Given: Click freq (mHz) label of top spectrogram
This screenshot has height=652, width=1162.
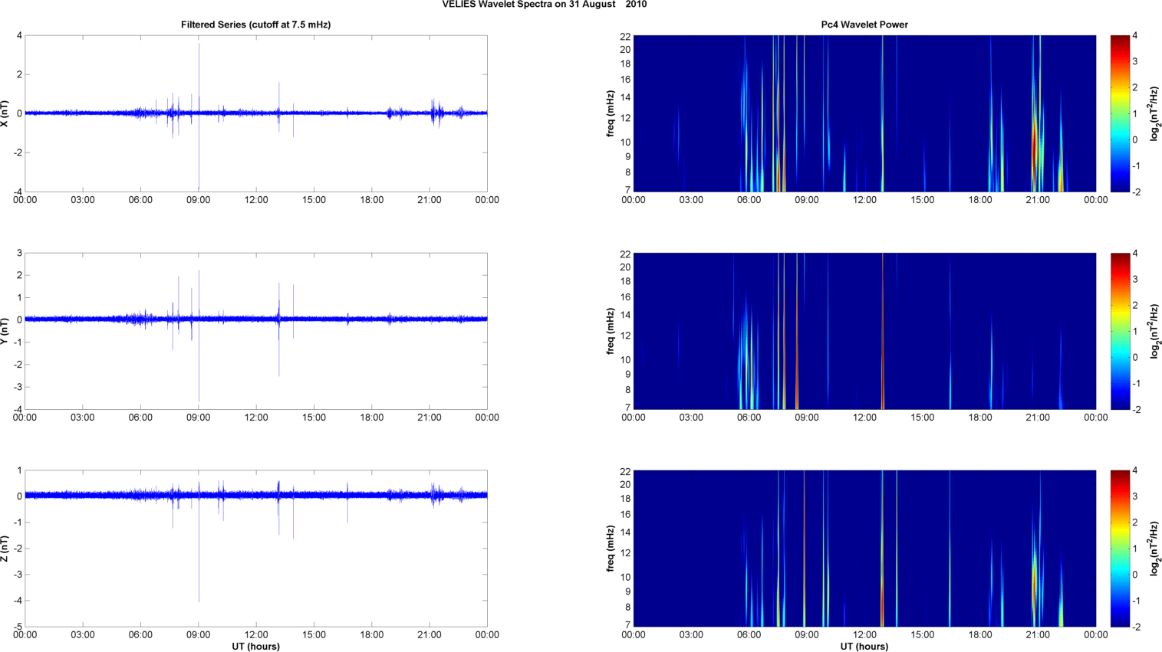Looking at the screenshot, I should [611, 113].
